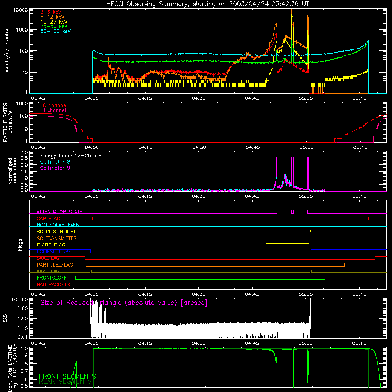Click the REAR SEGMENTS legend label
This screenshot has width=392, height=392.
pos(66,382)
